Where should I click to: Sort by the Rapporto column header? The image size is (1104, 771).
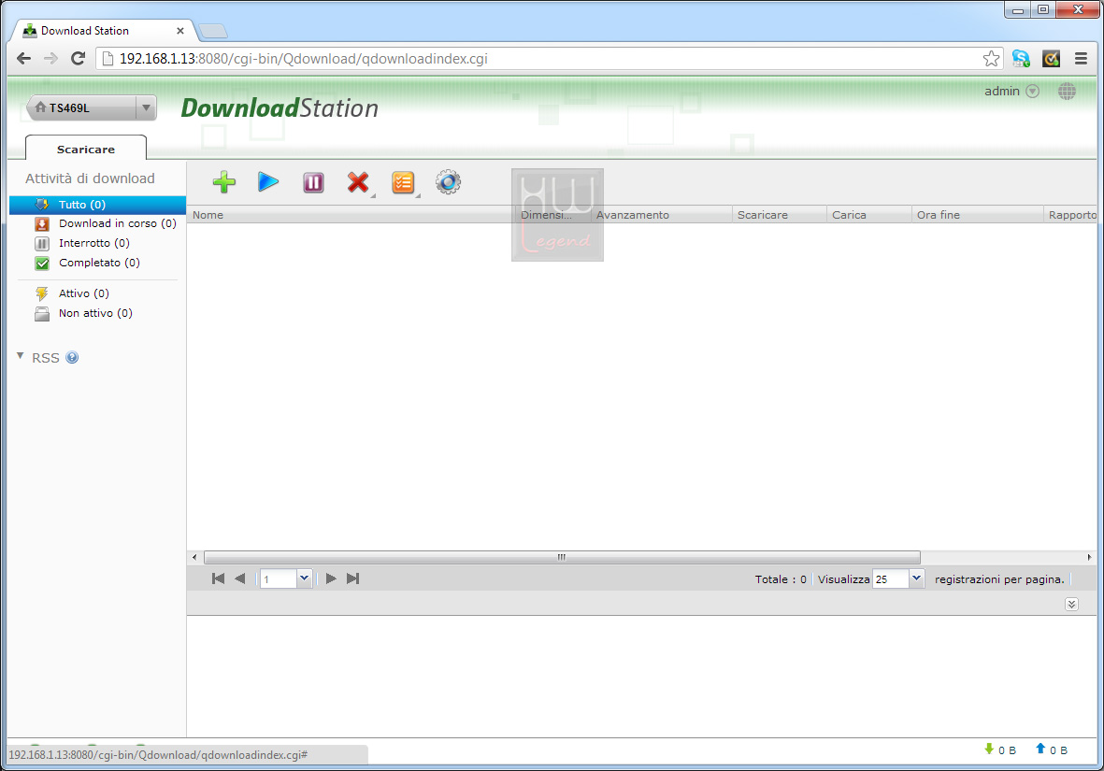pyautogui.click(x=1071, y=215)
